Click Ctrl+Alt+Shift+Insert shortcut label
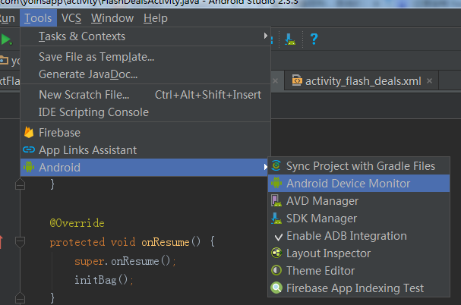 point(208,95)
